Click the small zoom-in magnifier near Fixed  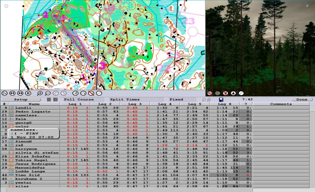coord(209,100)
